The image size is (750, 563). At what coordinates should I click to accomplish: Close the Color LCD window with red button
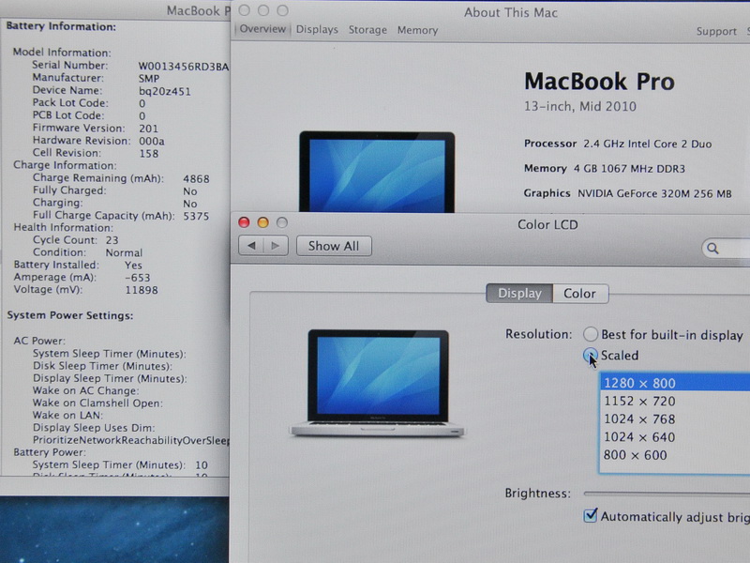(244, 222)
